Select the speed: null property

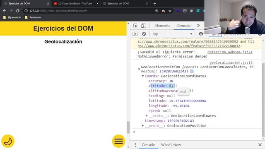(x=160, y=111)
